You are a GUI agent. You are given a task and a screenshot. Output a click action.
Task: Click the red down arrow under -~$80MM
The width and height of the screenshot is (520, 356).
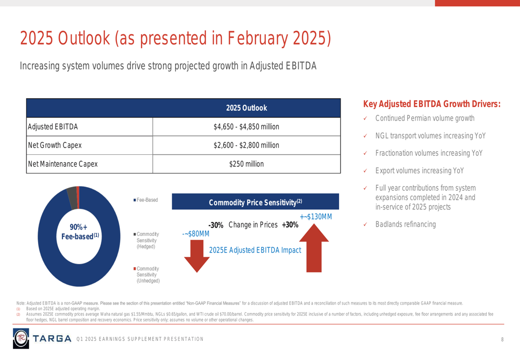pyautogui.click(x=197, y=256)
